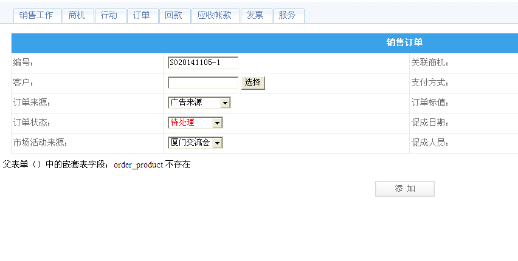This screenshot has width=518, height=261.
Task: Click the 支付方式: label
Action: (430, 83)
